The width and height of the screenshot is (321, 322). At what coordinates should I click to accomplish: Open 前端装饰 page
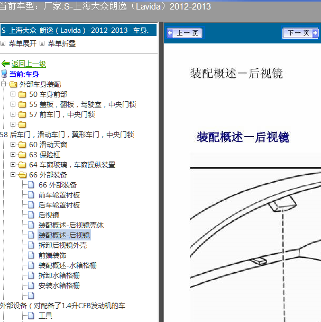52,255
